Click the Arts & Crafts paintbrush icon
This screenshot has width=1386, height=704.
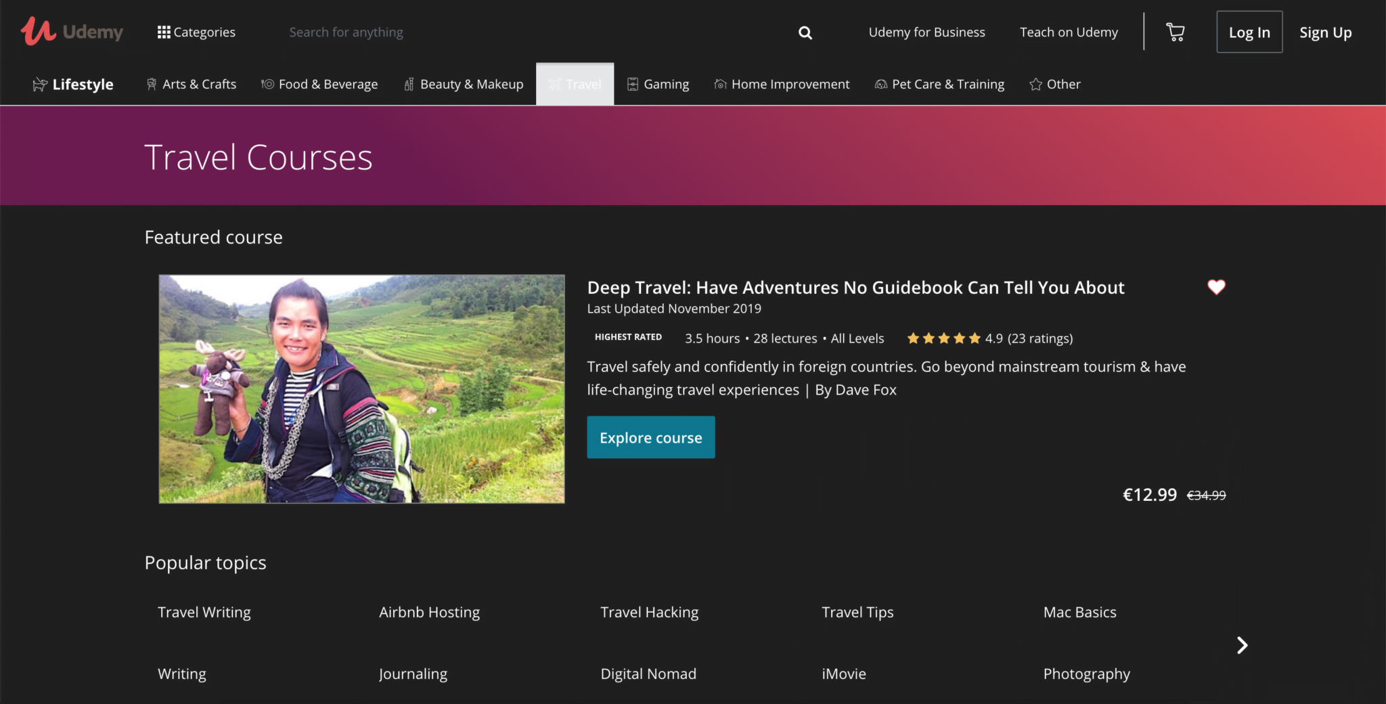150,83
